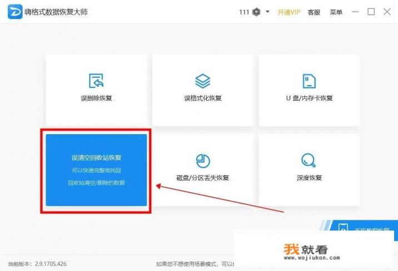398x271 pixels.
Task: Expand the account dropdown arrow
Action: (x=267, y=12)
